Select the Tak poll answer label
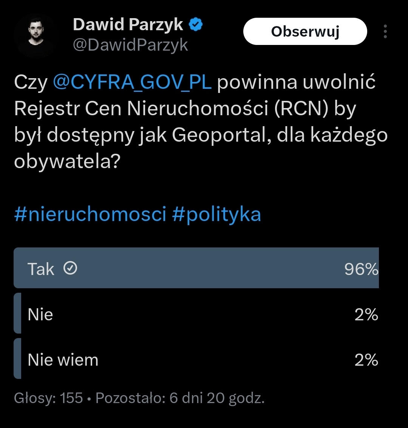 pos(41,269)
